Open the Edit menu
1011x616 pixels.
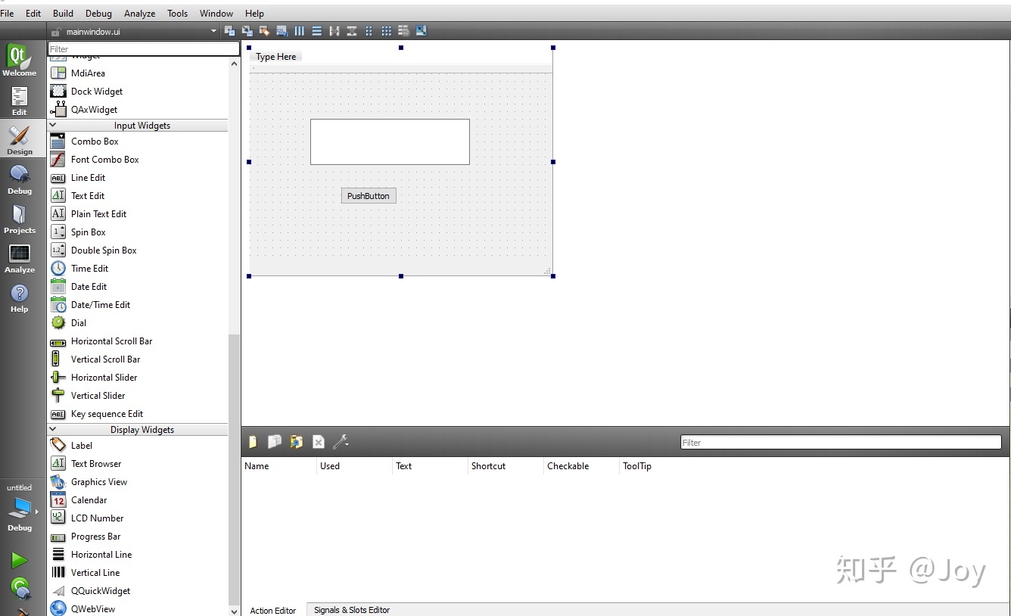coord(33,13)
